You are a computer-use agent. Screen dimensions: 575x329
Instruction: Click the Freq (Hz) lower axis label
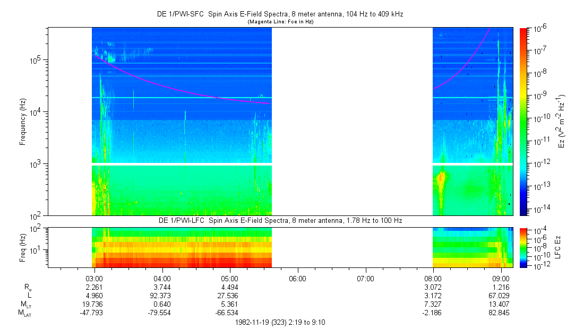click(23, 248)
